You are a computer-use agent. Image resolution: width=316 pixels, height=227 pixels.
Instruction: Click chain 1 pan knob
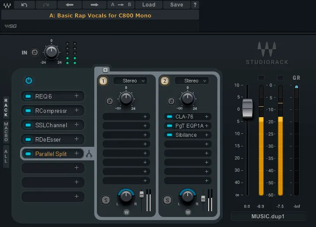126,196
